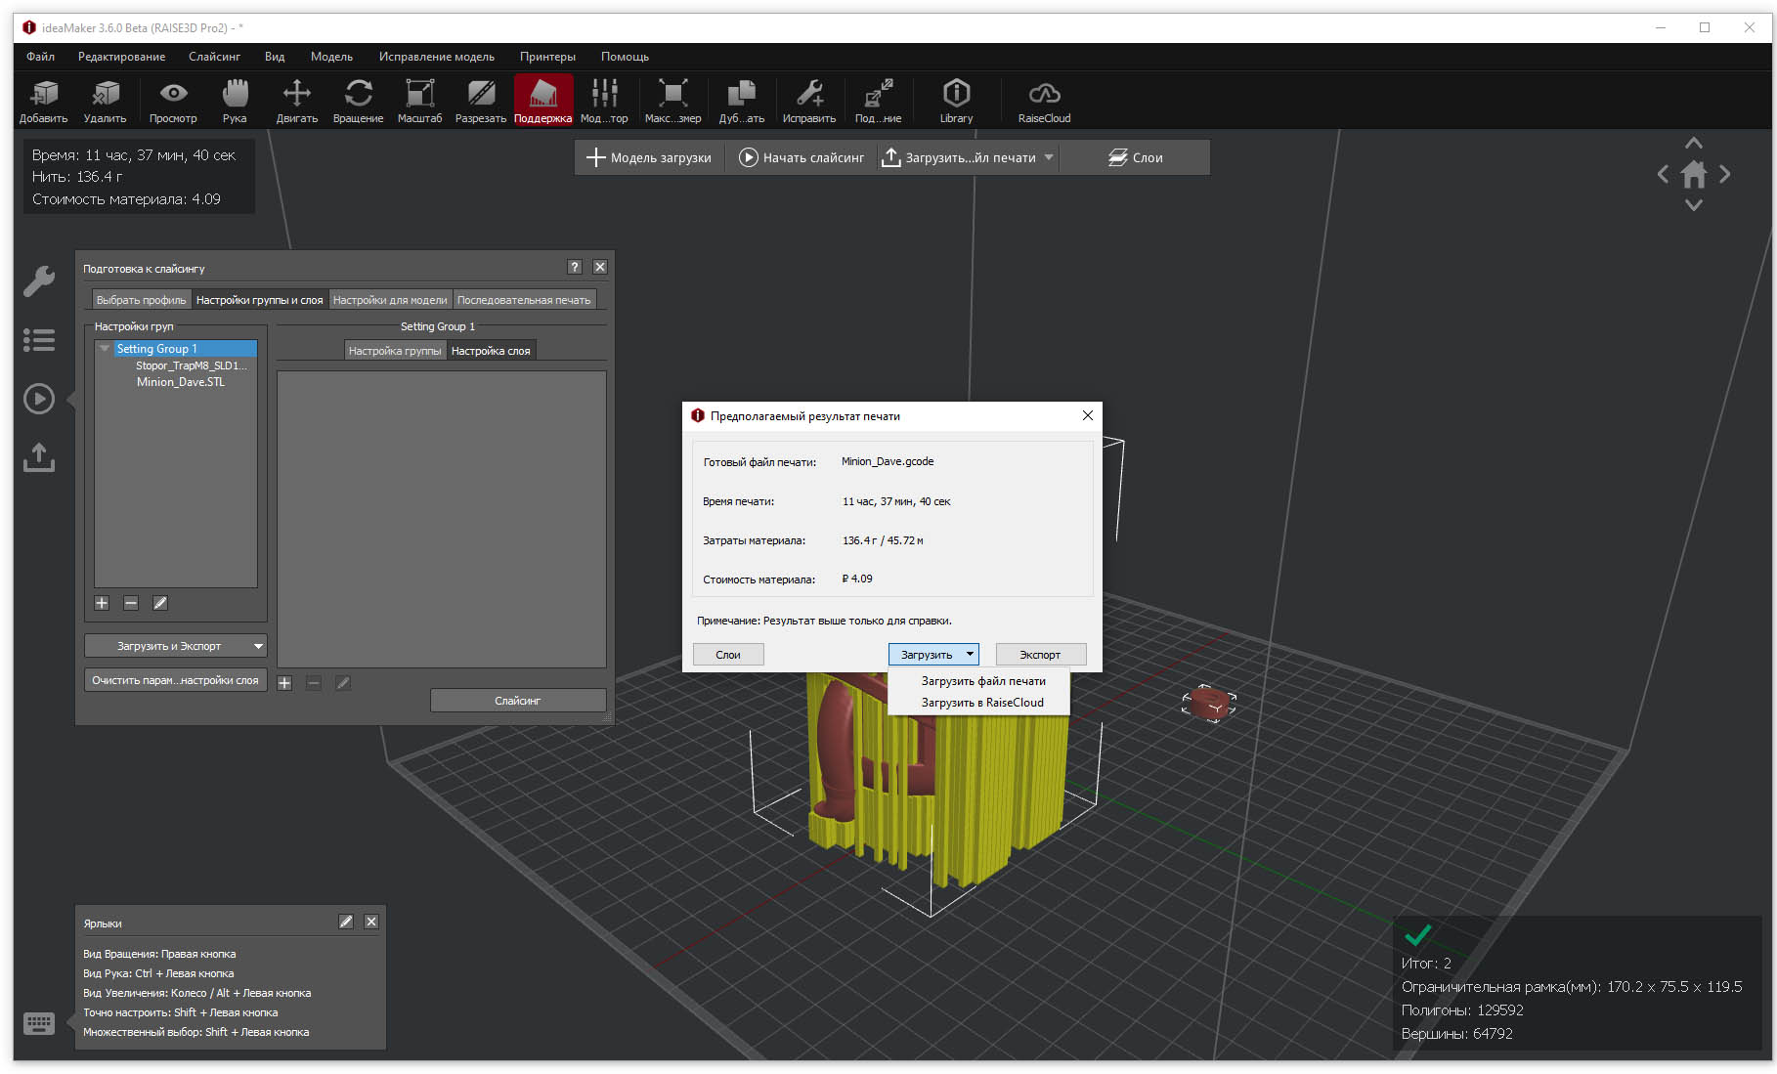Click the Добавить (Add) model tool

44,102
